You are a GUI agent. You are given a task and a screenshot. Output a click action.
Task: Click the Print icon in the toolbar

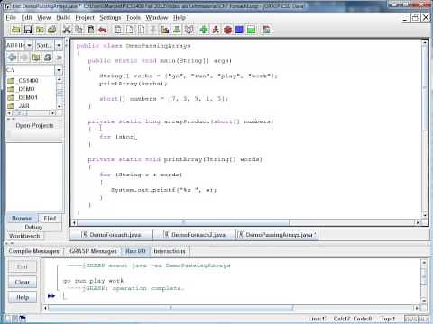tap(52, 30)
